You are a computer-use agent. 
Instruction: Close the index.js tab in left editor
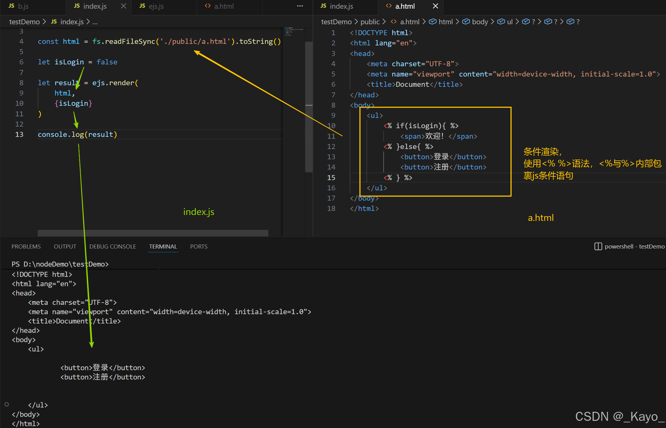click(x=123, y=6)
